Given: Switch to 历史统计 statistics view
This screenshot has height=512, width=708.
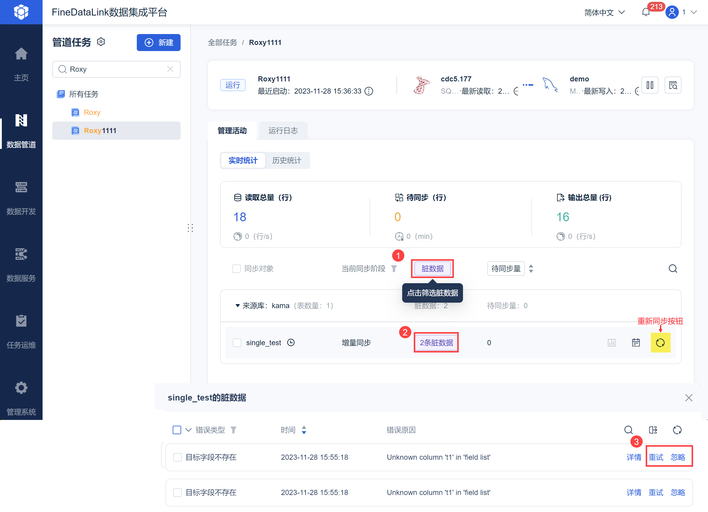Looking at the screenshot, I should (x=286, y=160).
